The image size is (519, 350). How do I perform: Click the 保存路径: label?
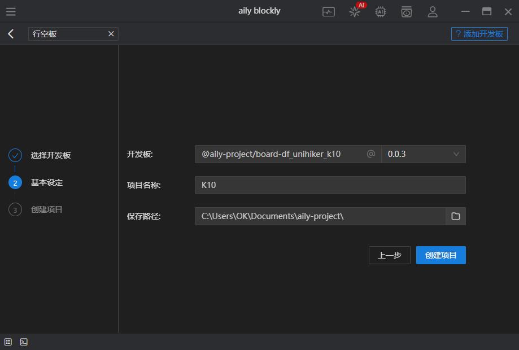point(143,216)
